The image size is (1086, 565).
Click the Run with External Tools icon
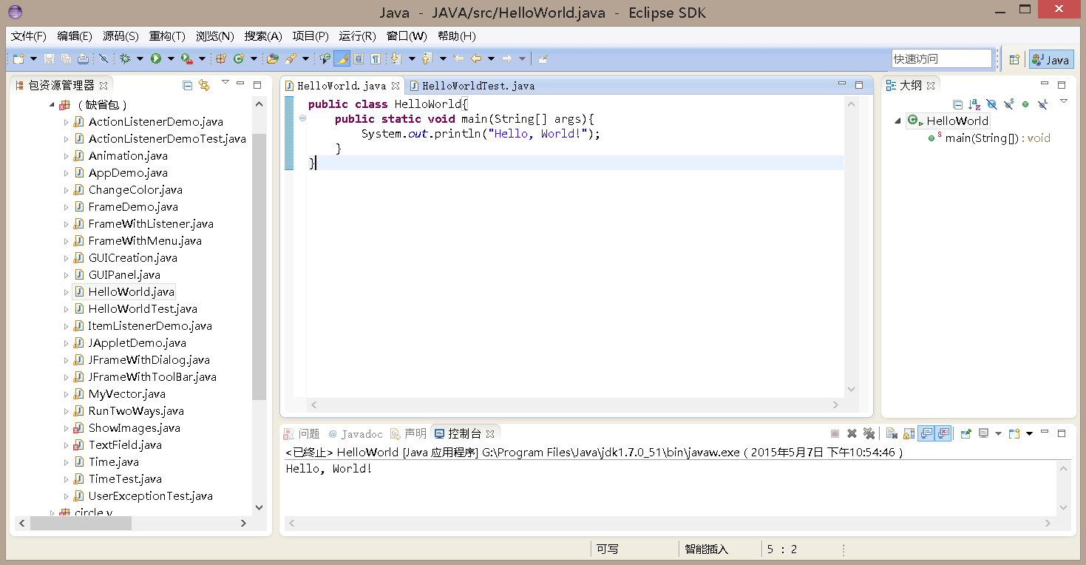(x=186, y=58)
